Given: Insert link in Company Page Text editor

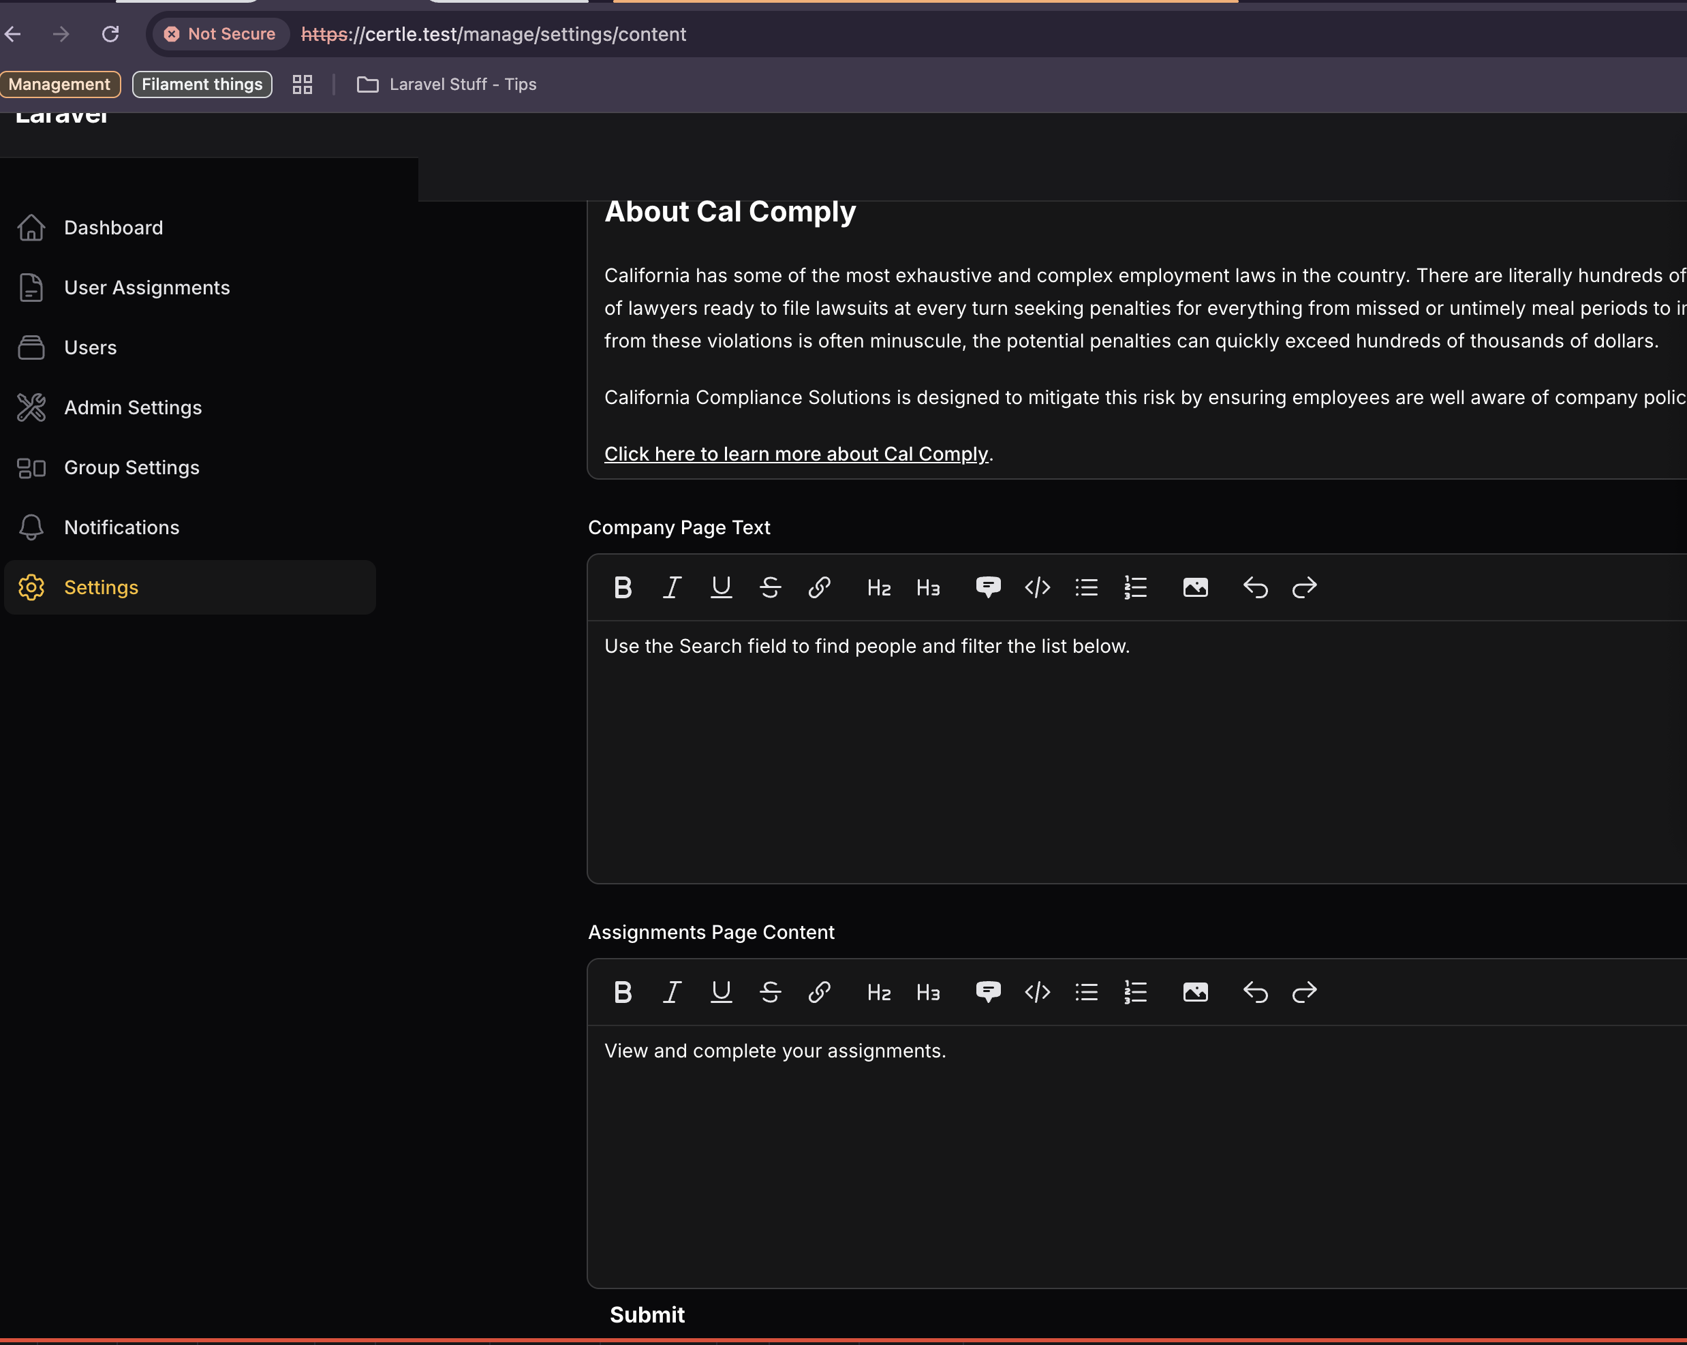Looking at the screenshot, I should point(818,587).
